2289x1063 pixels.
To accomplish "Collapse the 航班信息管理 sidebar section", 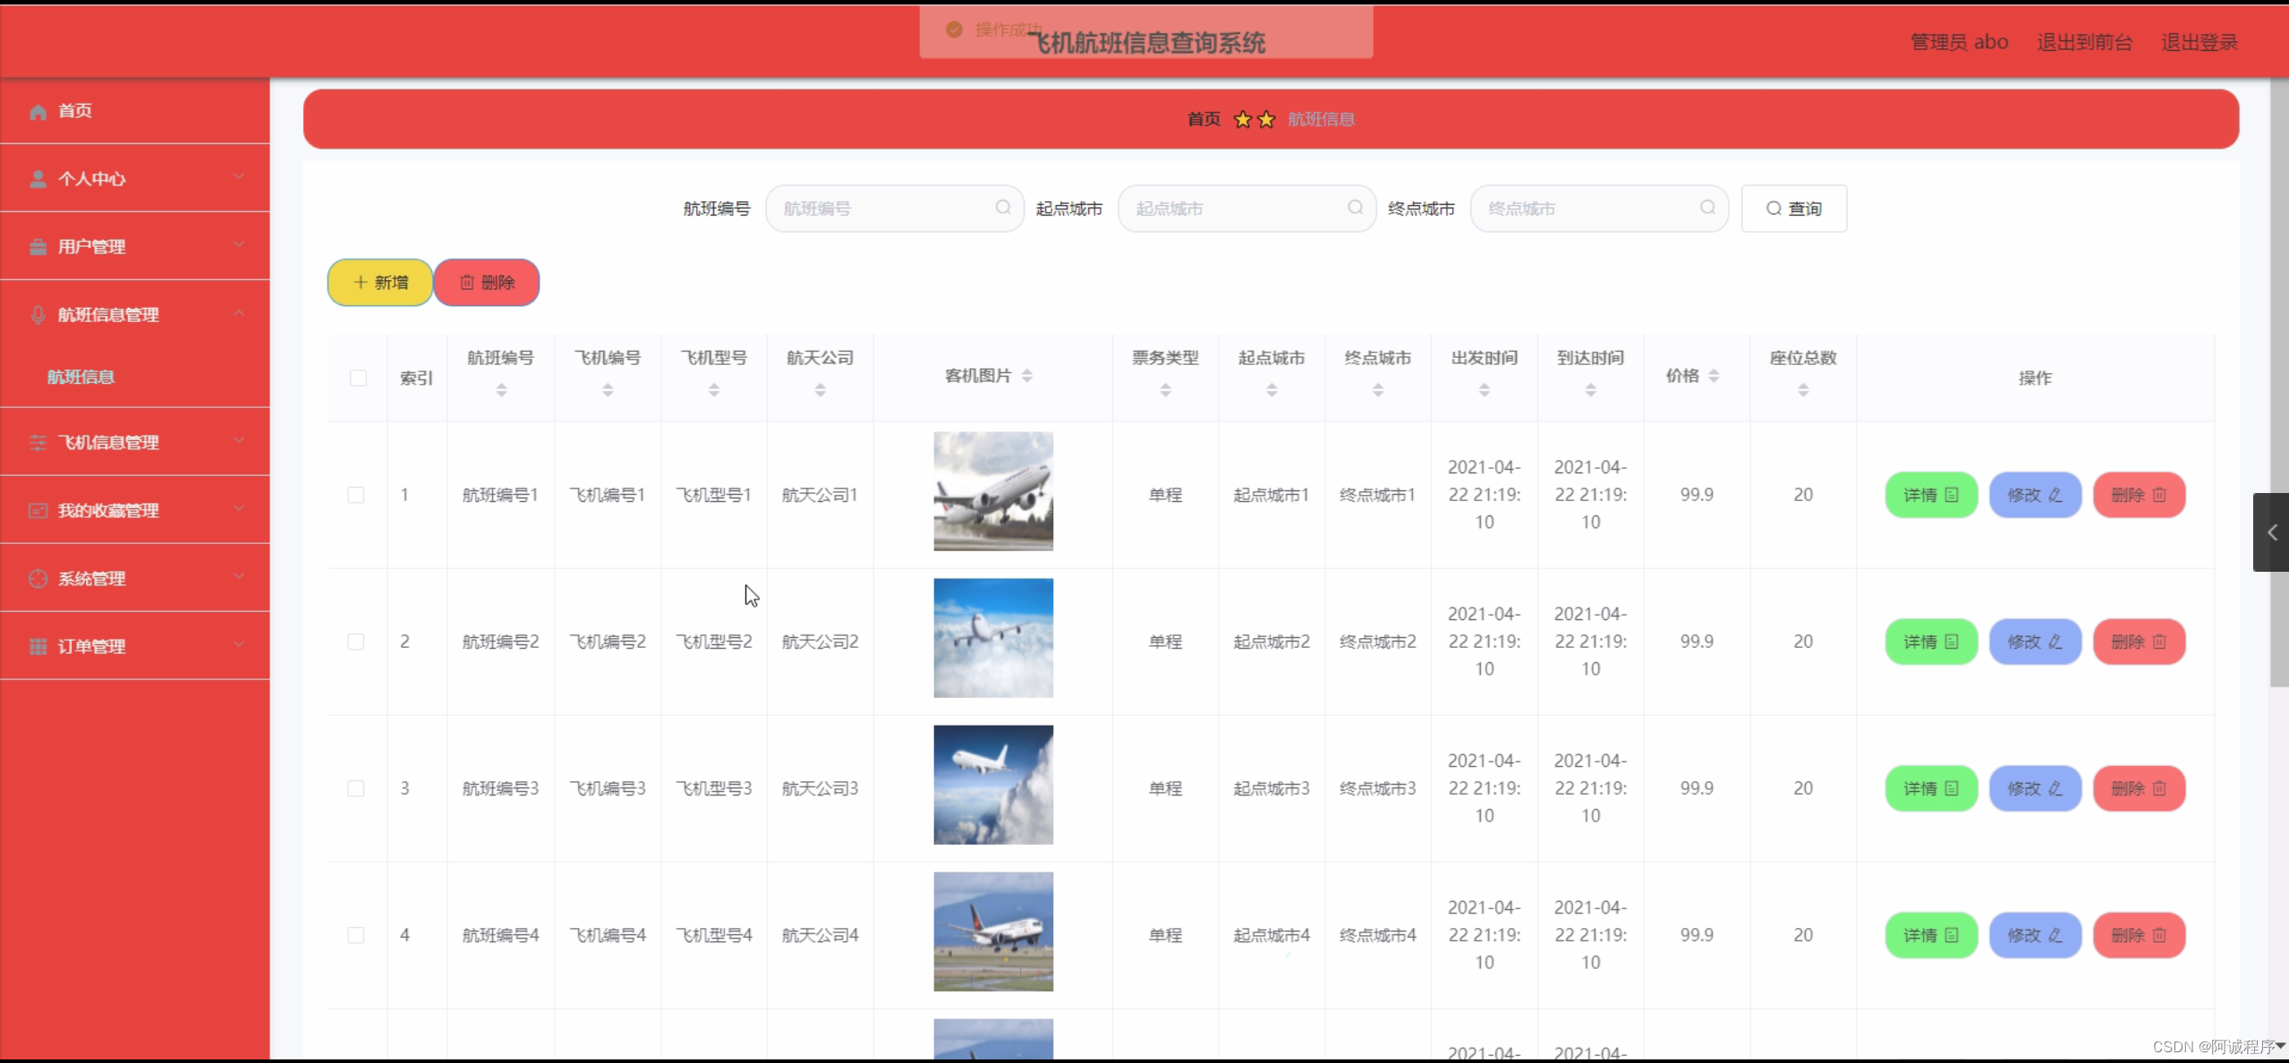I will (239, 313).
